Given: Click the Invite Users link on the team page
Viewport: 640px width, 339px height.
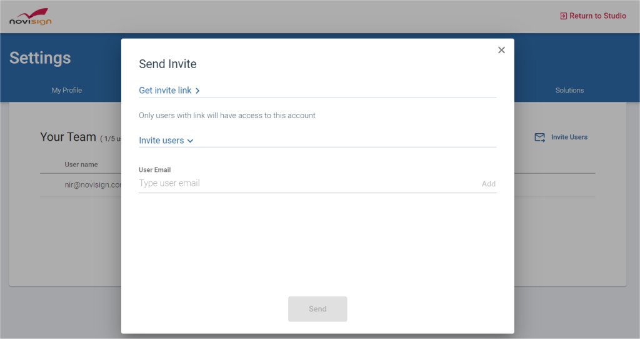Looking at the screenshot, I should (569, 137).
